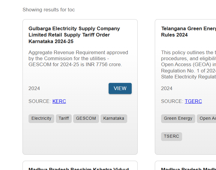The height and width of the screenshot is (170, 216).
Task: Click the "Showing results for toc" text
Action: coord(49,10)
